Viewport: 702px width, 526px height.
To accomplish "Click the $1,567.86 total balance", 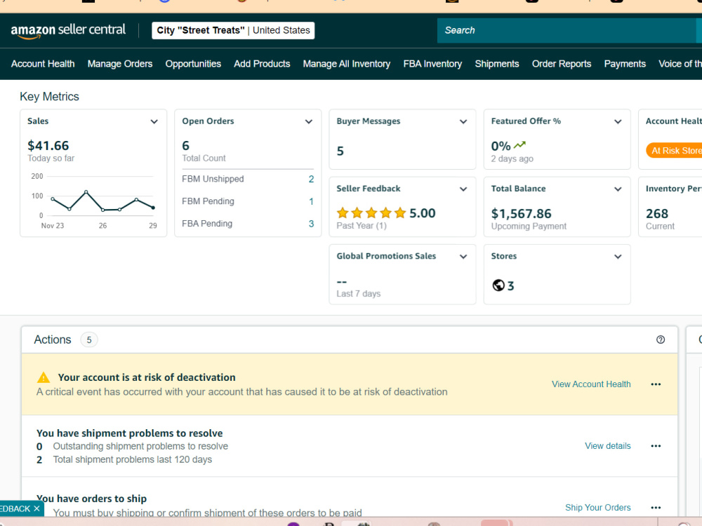I will pos(521,213).
